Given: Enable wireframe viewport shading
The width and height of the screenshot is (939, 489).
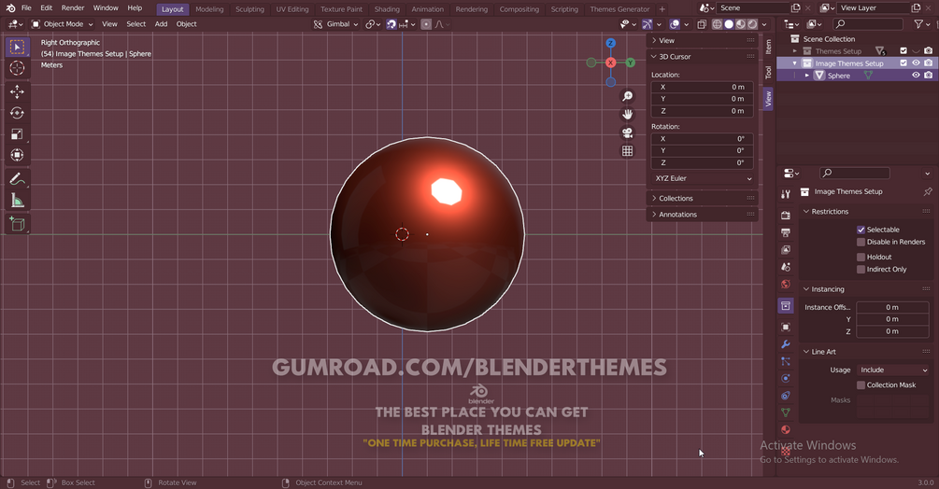Looking at the screenshot, I should tap(717, 24).
